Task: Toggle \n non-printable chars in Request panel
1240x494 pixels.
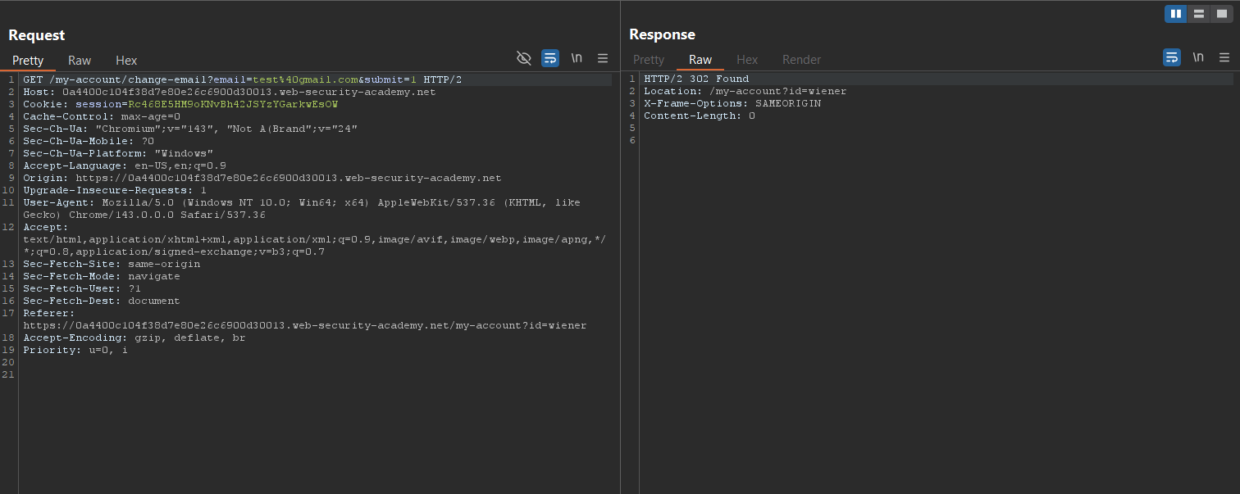Action: click(x=577, y=57)
